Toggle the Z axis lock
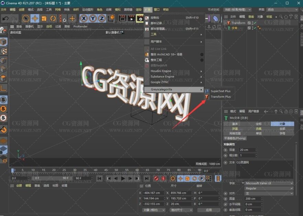The image size is (303, 216). pos(102,18)
